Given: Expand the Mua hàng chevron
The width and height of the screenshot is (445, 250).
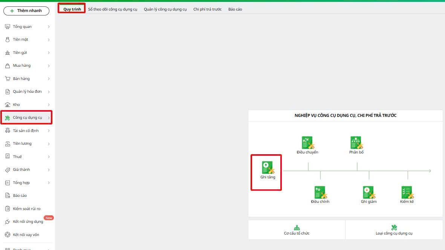Looking at the screenshot, I should coord(49,66).
